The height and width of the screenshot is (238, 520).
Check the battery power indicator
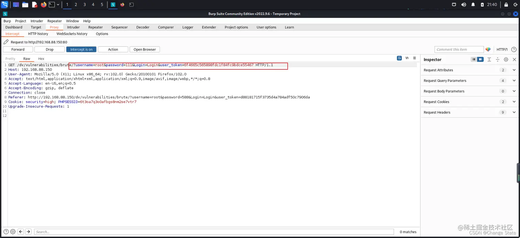pos(483,4)
